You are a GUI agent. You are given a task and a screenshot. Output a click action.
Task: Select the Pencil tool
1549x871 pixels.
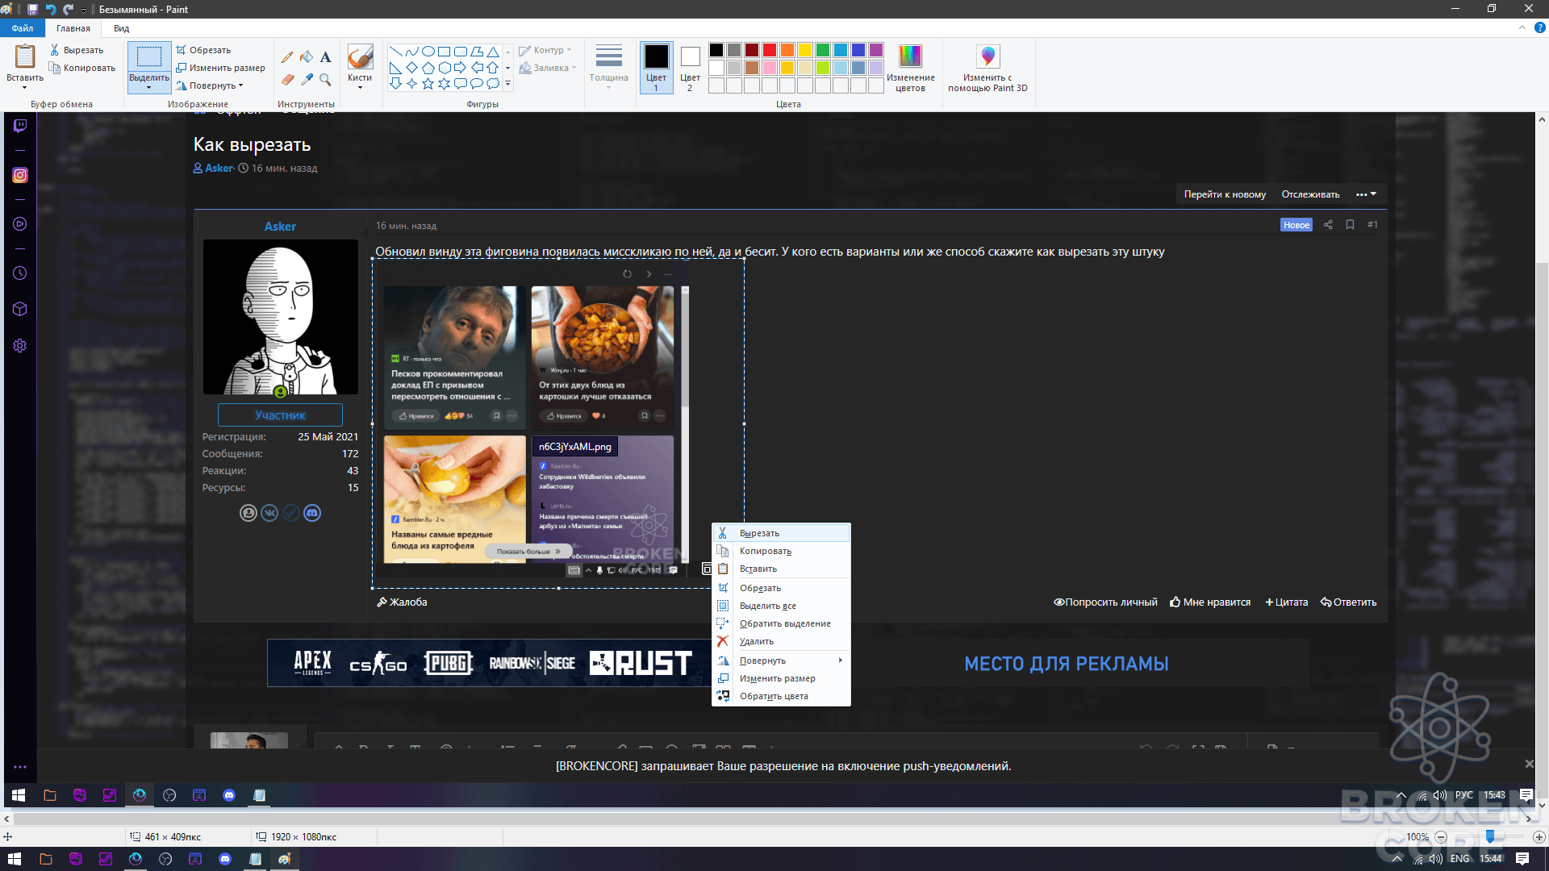pyautogui.click(x=287, y=57)
